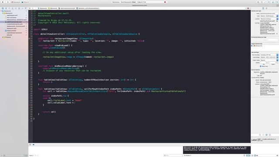The width and height of the screenshot is (279, 157).
Task: Toggle the Wrap lines checkbox
Action: click(x=261, y=66)
